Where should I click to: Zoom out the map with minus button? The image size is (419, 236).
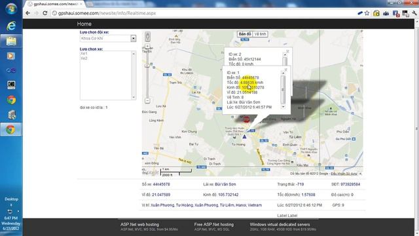(x=147, y=100)
